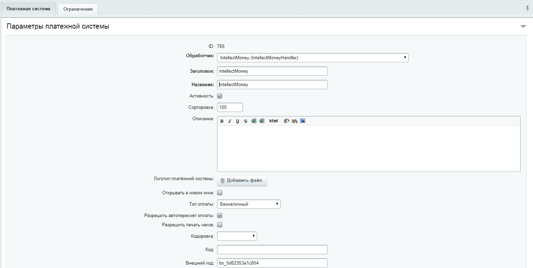Open the background fill color picker
Viewport: 533px width, 268px height.
pyautogui.click(x=286, y=121)
